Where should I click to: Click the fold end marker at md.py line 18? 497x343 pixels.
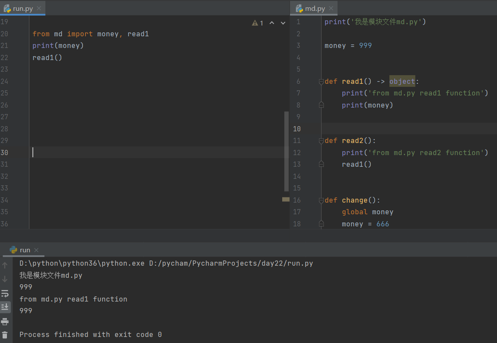(321, 224)
